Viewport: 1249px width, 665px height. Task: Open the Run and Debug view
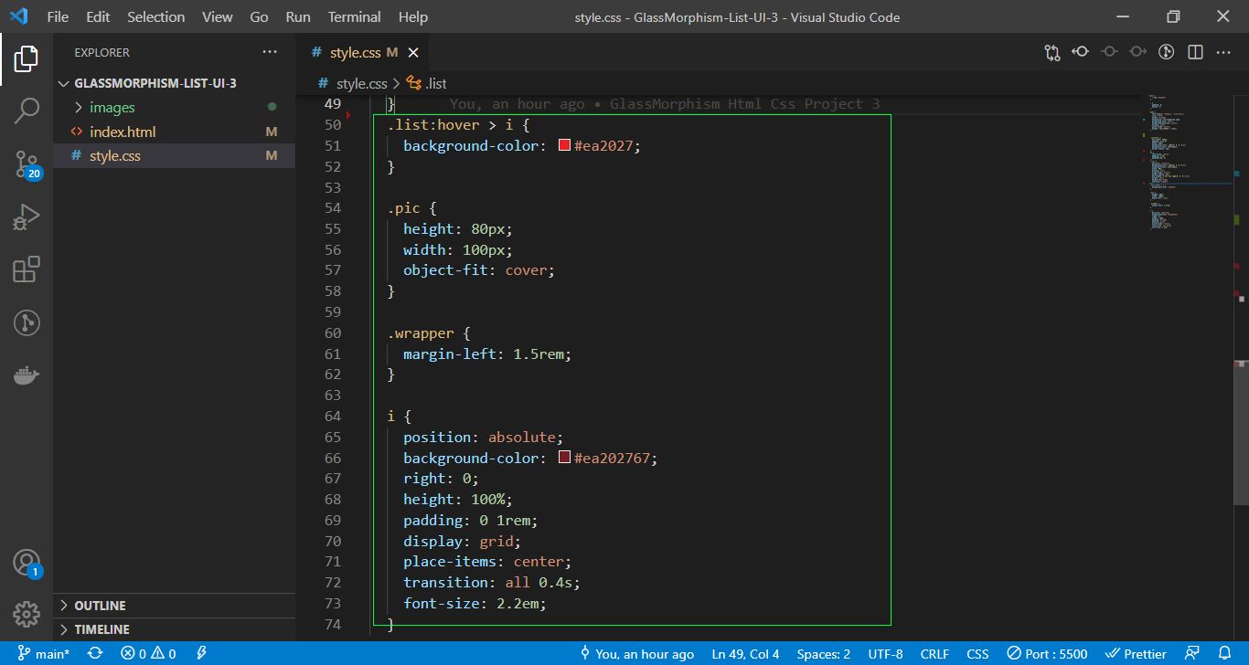click(27, 217)
